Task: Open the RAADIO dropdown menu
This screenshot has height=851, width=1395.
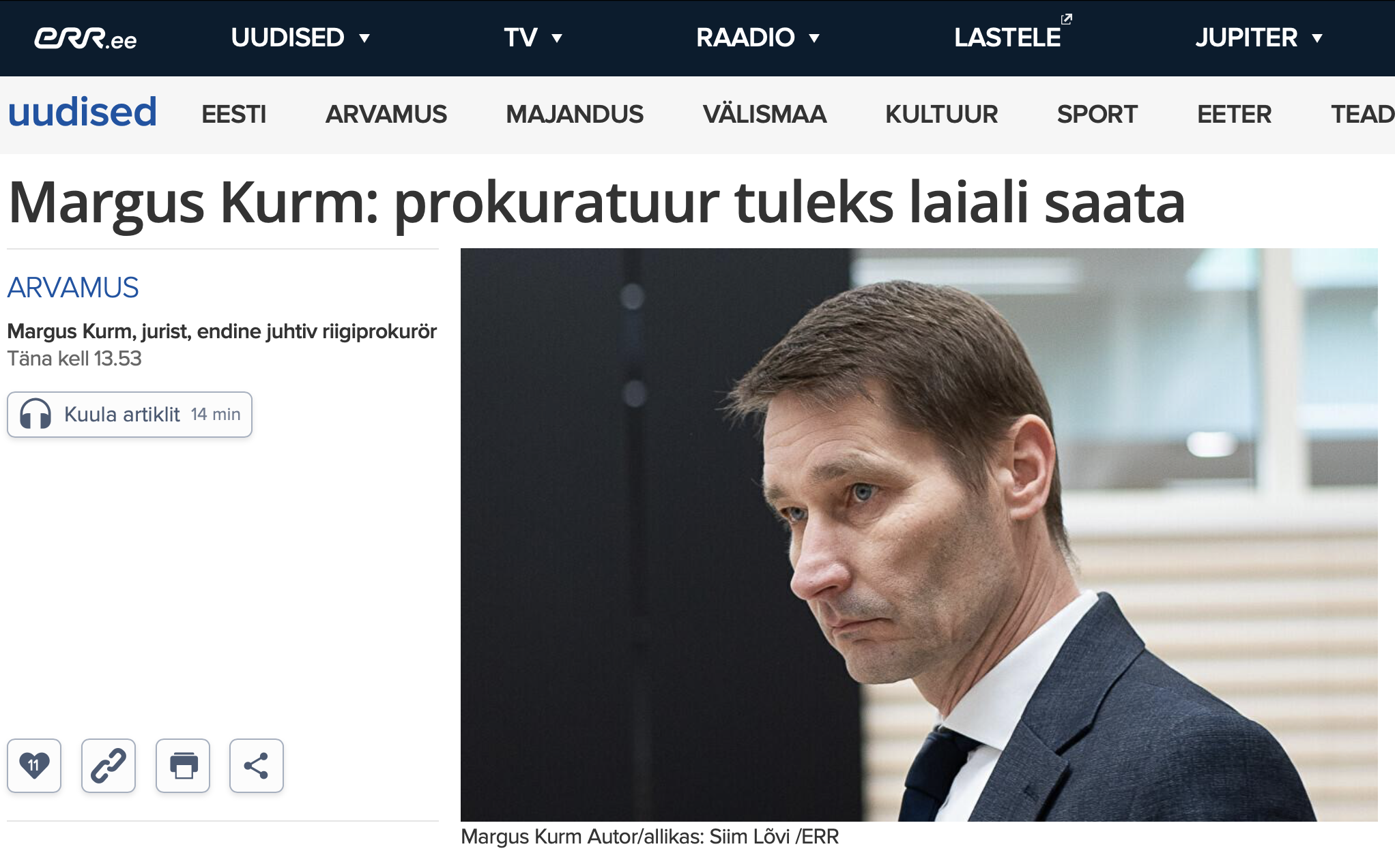Action: (x=758, y=38)
